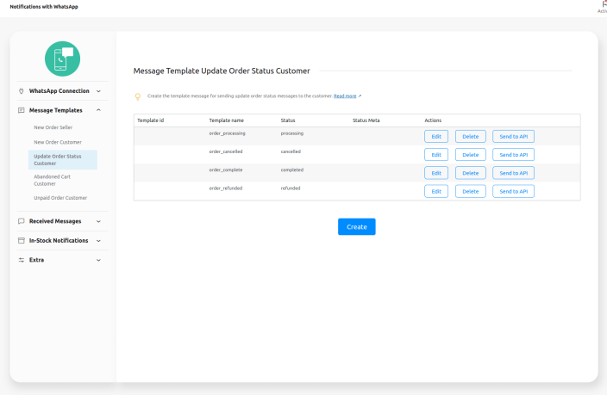The image size is (607, 395).
Task: Edit the order_processing template
Action: 435,136
